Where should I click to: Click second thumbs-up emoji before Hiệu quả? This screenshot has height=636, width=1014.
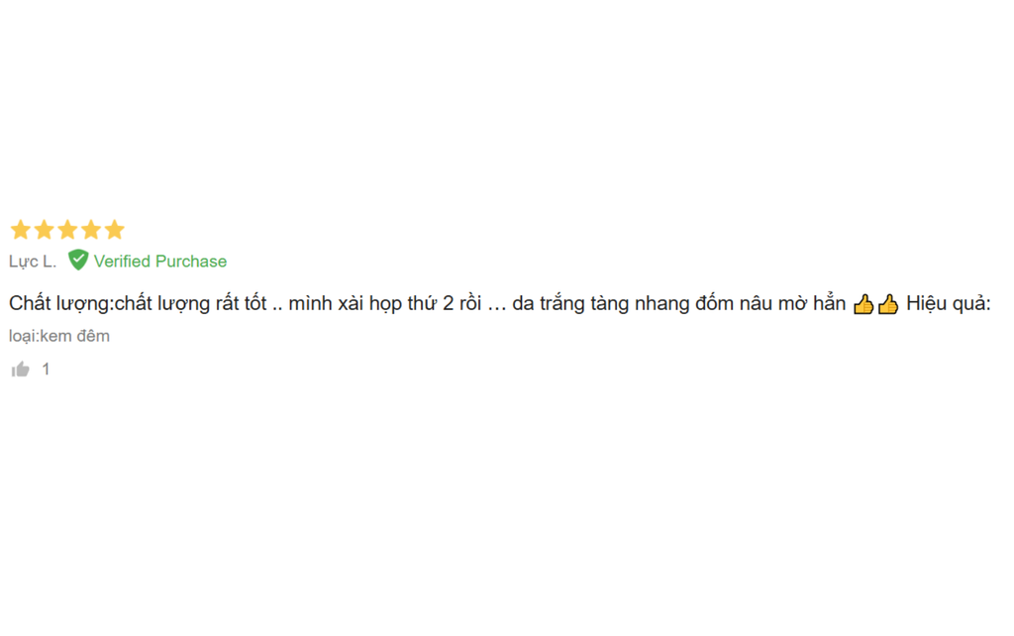tap(888, 304)
